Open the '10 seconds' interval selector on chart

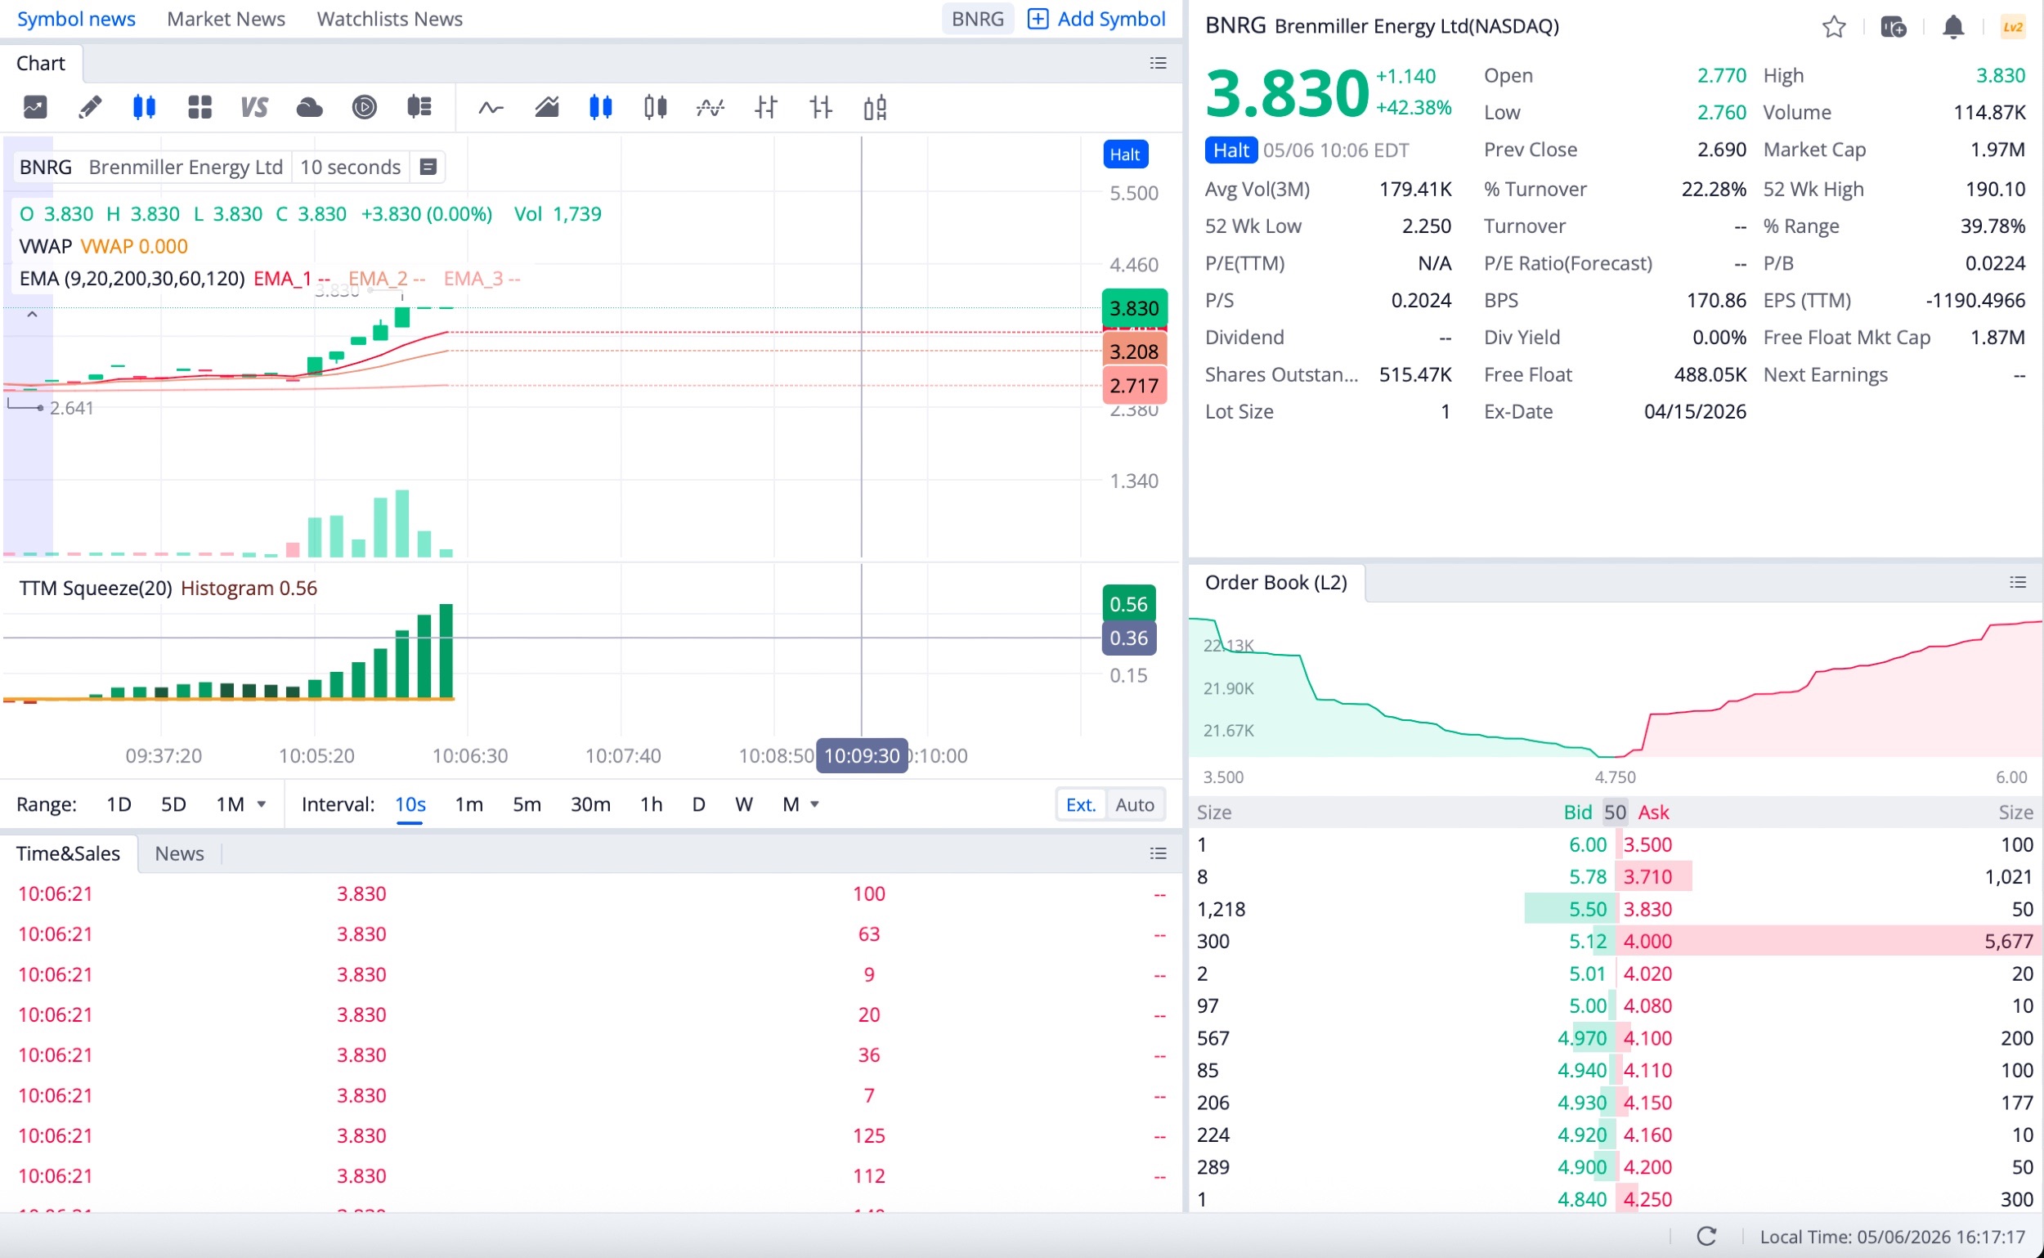tap(351, 168)
